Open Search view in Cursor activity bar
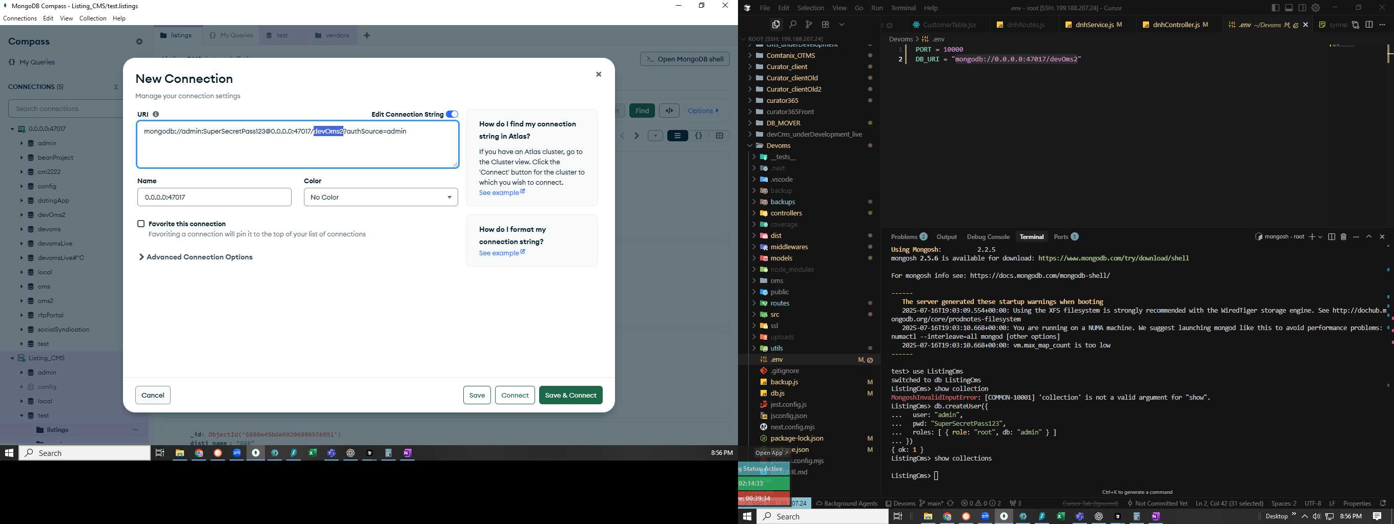This screenshot has height=524, width=1394. (x=792, y=25)
